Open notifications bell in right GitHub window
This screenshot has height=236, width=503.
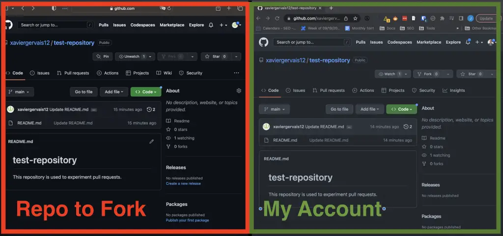pos(468,42)
